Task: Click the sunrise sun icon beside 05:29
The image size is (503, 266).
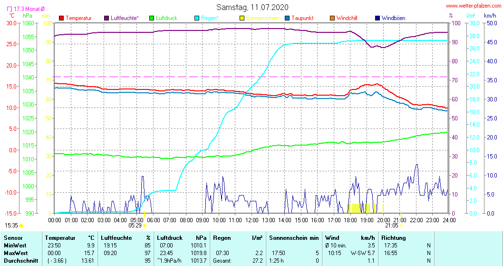Action: tap(145, 226)
